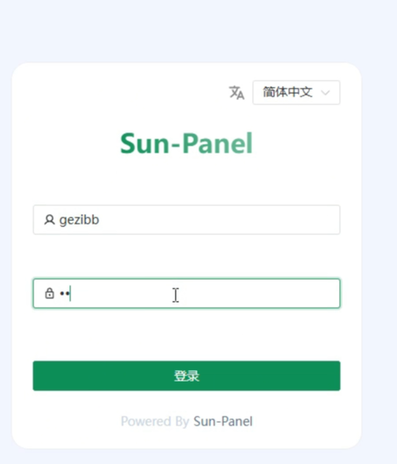The width and height of the screenshot is (397, 464).
Task: Expand language list via chevron arrow
Action: click(x=325, y=93)
